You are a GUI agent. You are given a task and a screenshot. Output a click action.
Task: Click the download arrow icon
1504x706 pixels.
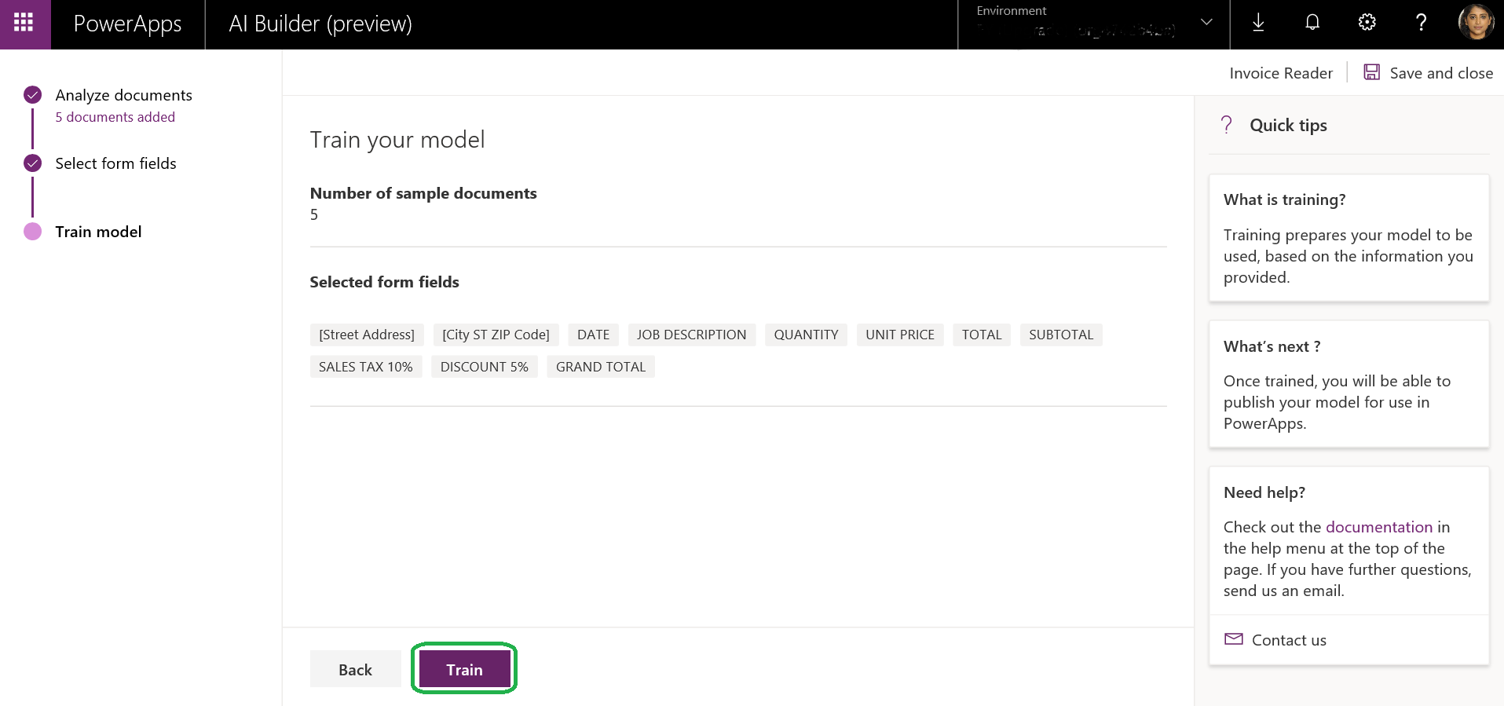point(1257,23)
